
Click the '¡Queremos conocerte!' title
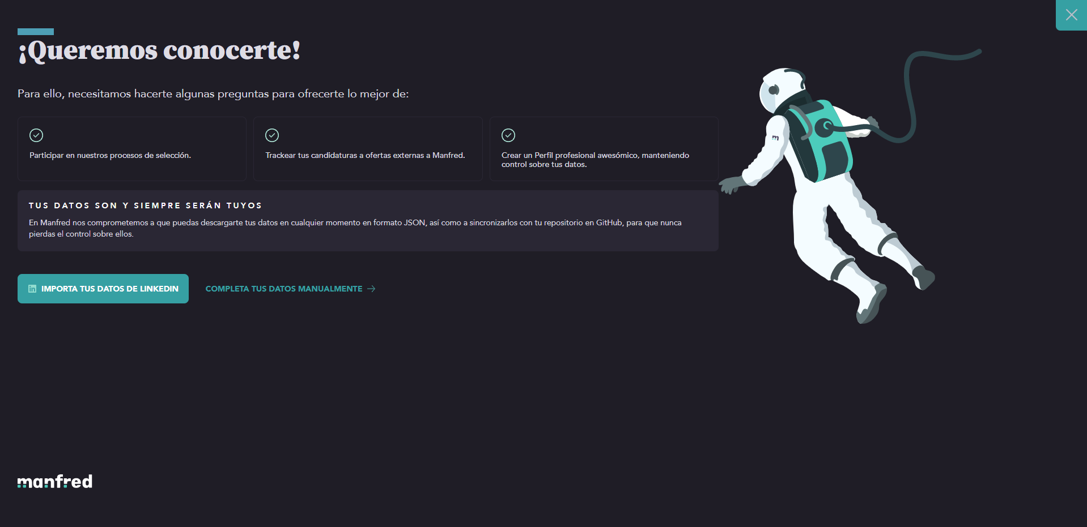tap(159, 50)
